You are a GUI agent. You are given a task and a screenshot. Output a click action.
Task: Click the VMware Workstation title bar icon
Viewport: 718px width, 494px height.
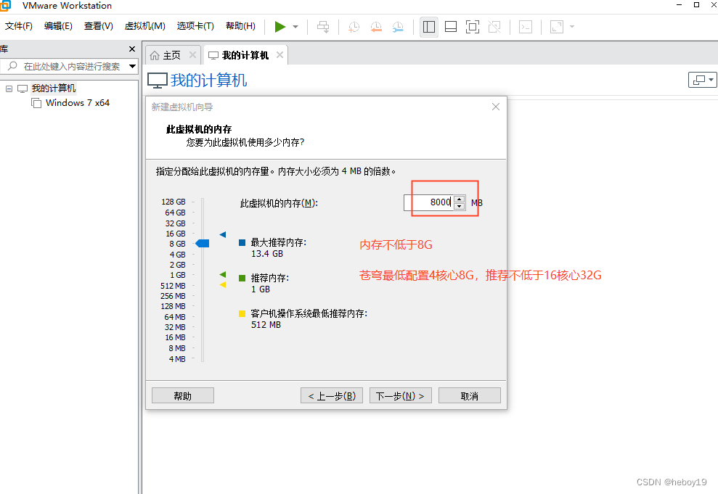(x=5, y=6)
